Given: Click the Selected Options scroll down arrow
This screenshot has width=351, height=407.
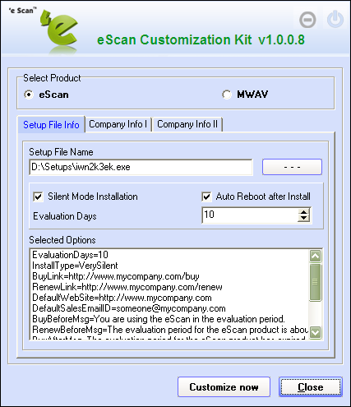Looking at the screenshot, I should 315,332.
